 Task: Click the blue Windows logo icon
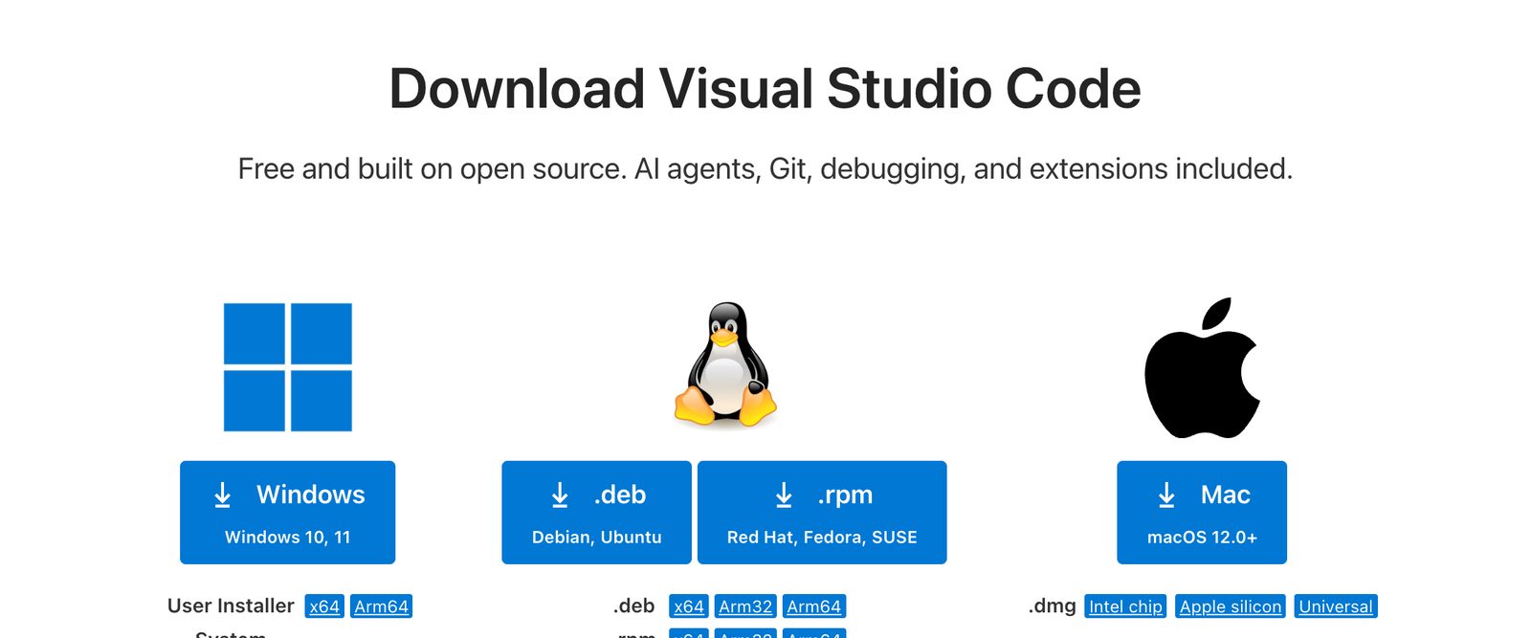[x=287, y=367]
